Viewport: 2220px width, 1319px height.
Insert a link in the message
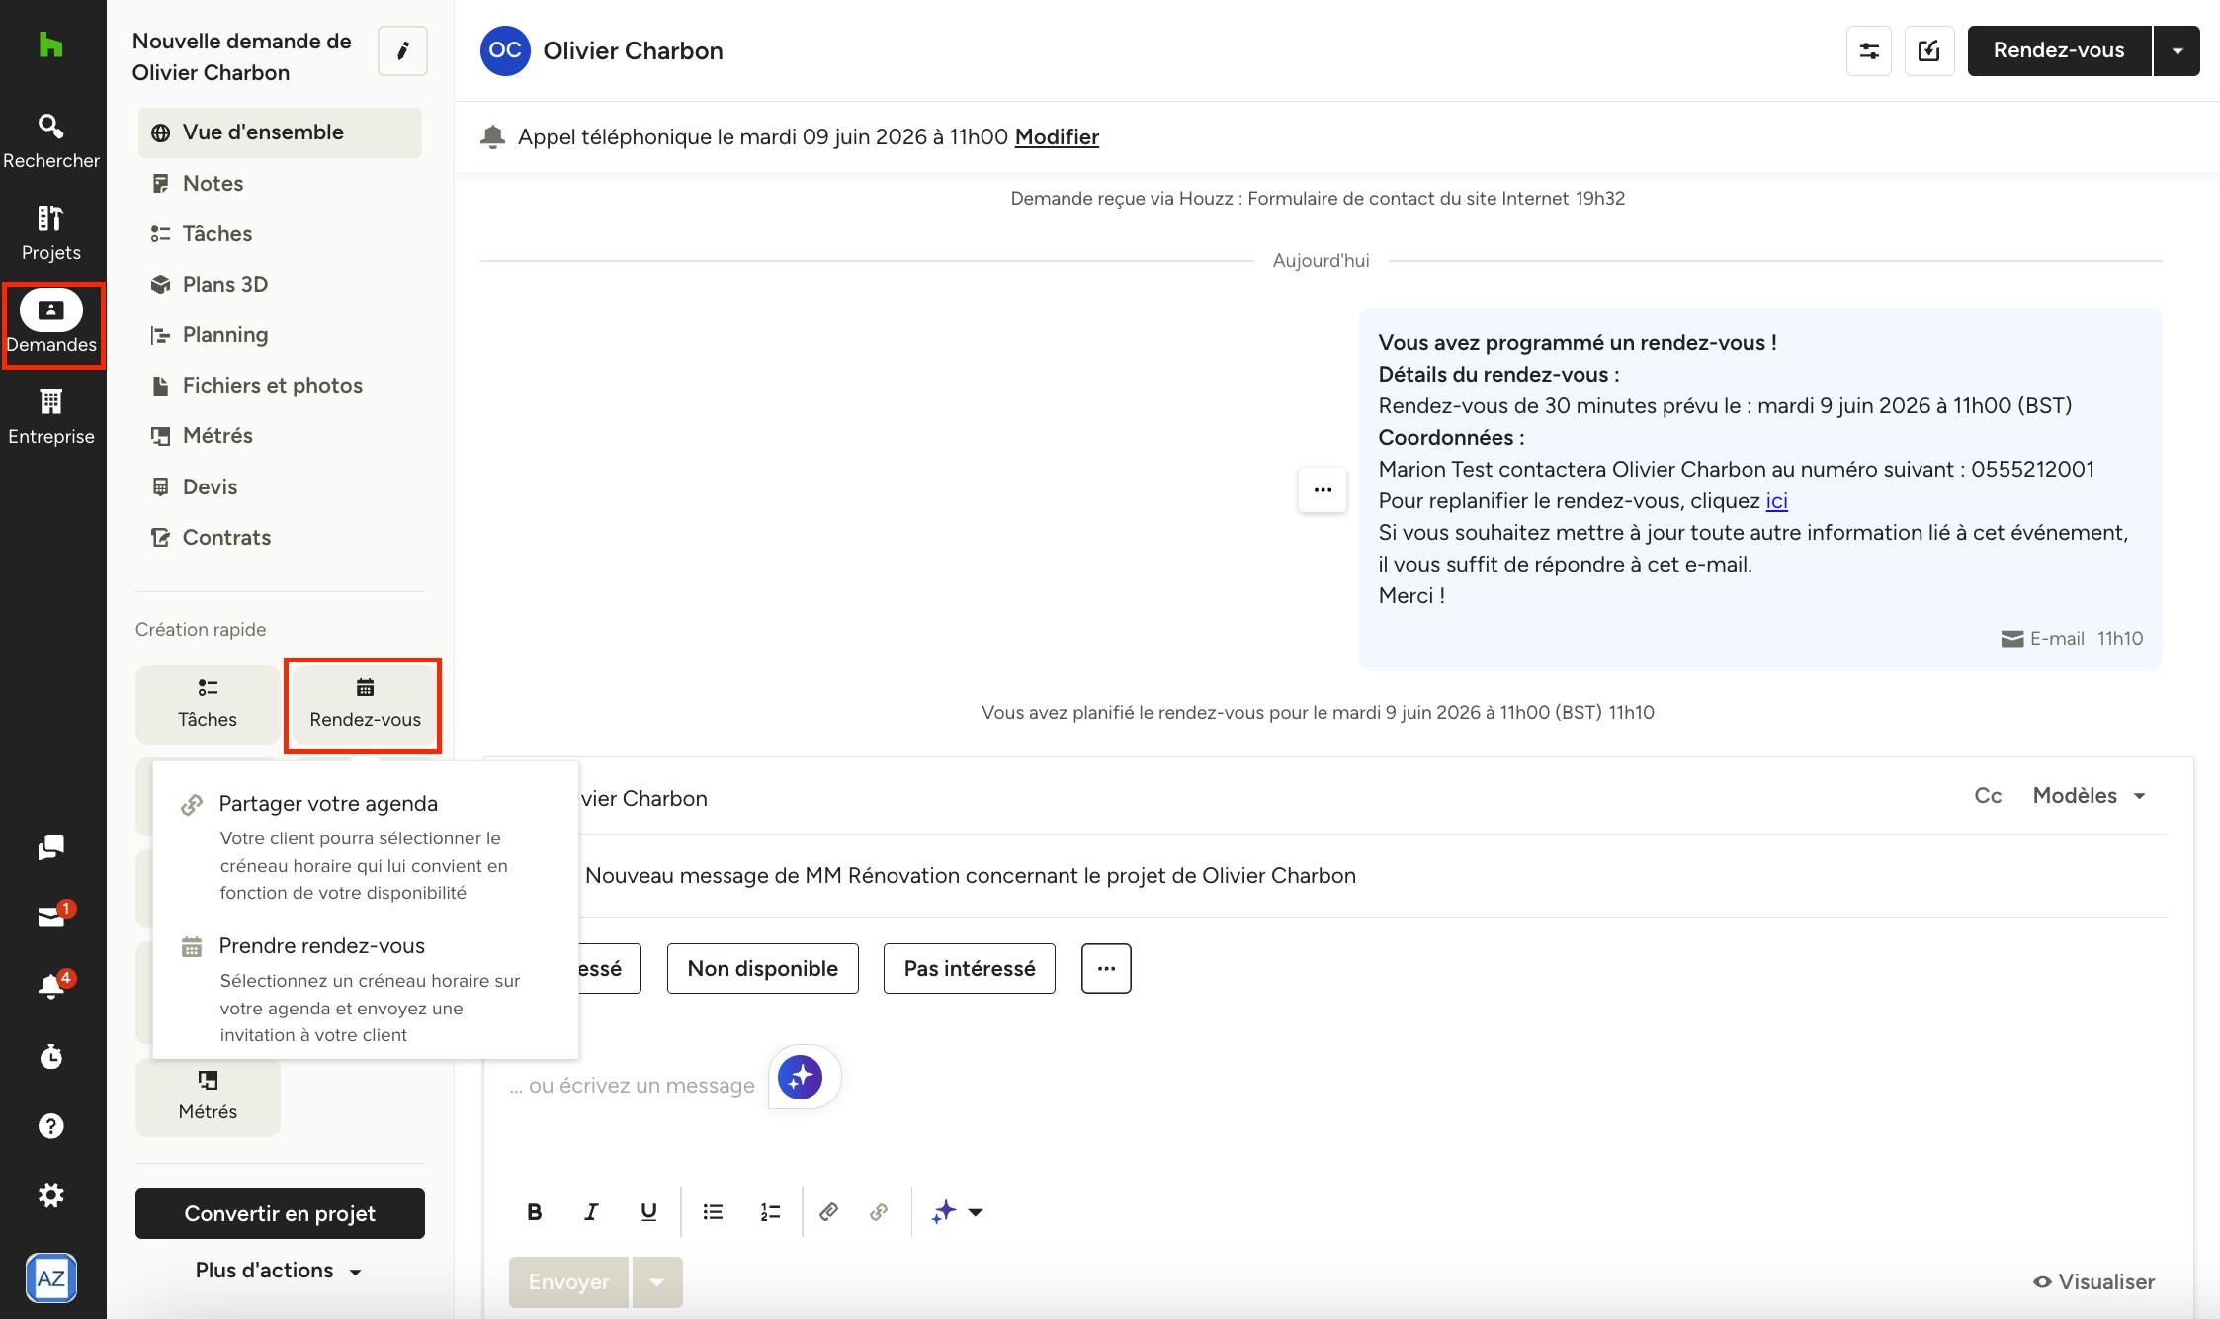point(828,1211)
